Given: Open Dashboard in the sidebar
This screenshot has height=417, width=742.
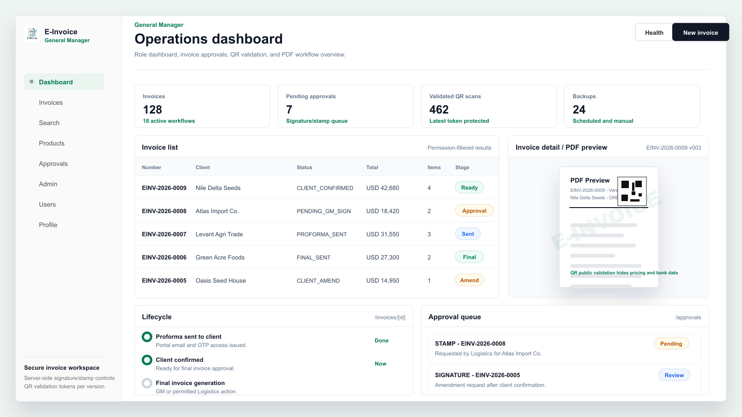Looking at the screenshot, I should coord(64,82).
